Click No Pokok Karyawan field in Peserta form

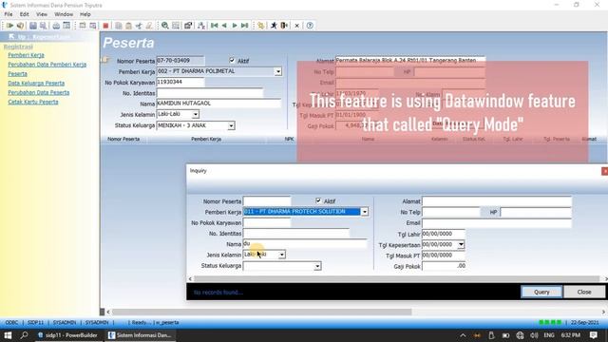coord(180,83)
